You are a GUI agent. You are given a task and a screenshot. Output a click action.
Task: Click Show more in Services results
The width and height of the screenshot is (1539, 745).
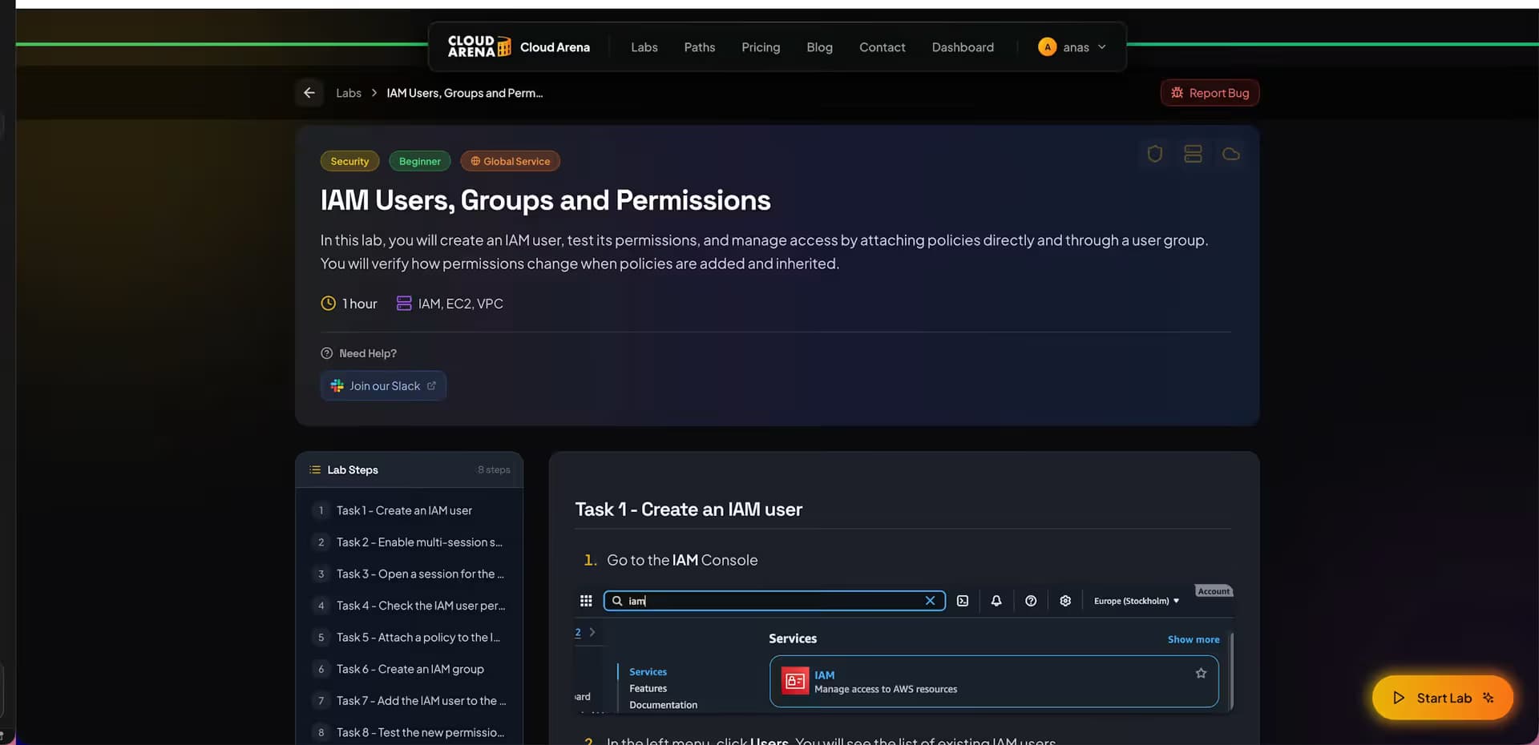[1194, 639]
